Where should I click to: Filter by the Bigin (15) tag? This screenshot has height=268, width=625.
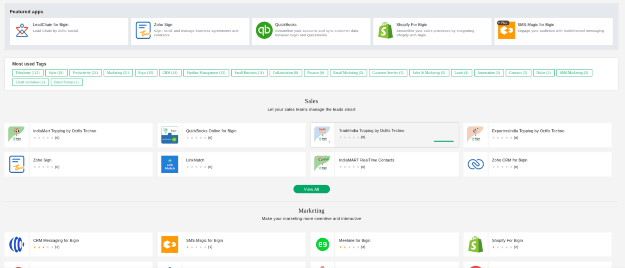[x=146, y=73]
